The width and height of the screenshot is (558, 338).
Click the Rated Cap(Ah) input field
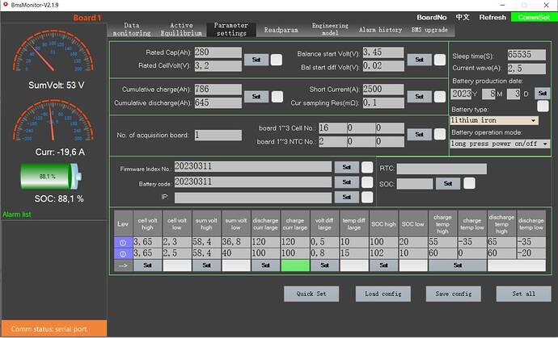click(x=218, y=52)
